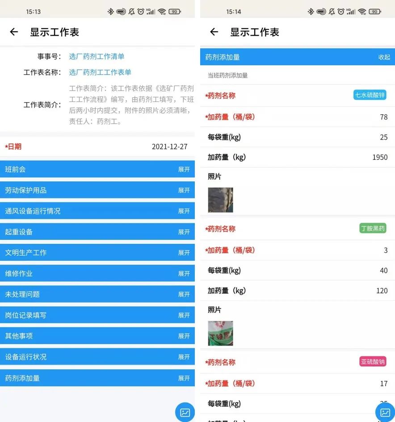Image resolution: width=395 pixels, height=422 pixels.
Task: Tap the back arrow on left screen
Action: click(14, 32)
